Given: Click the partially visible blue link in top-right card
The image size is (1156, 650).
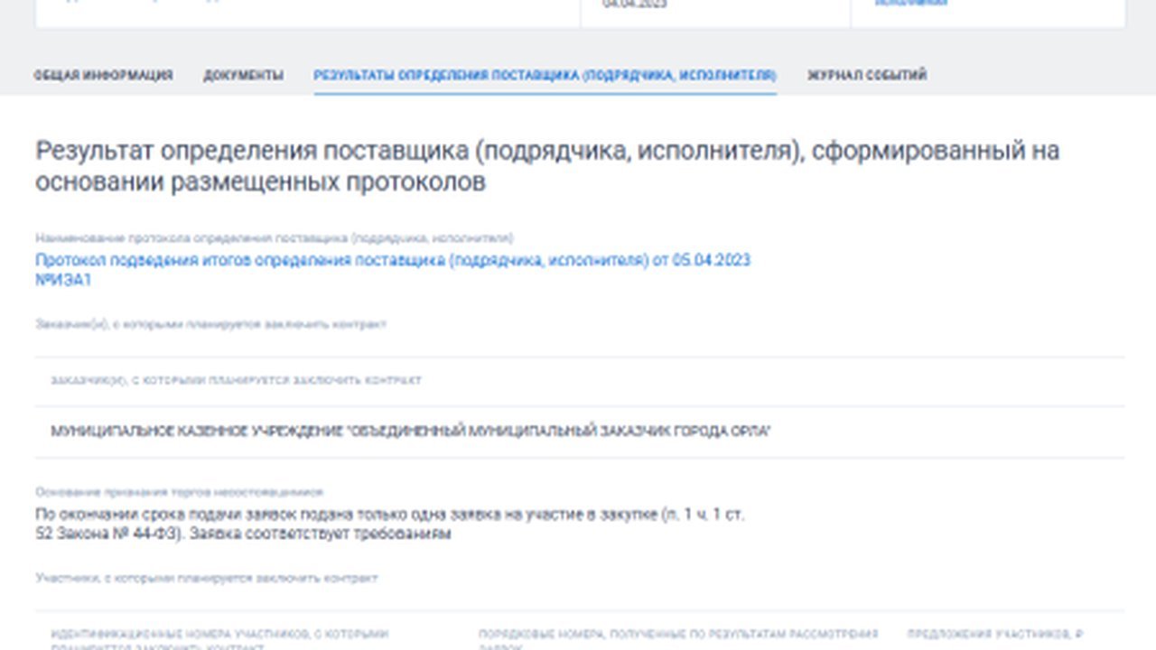Looking at the screenshot, I should click(910, 4).
